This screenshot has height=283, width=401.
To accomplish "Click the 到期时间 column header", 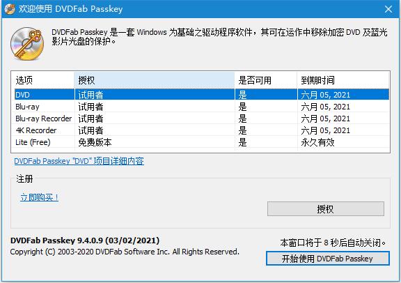I will (x=343, y=80).
